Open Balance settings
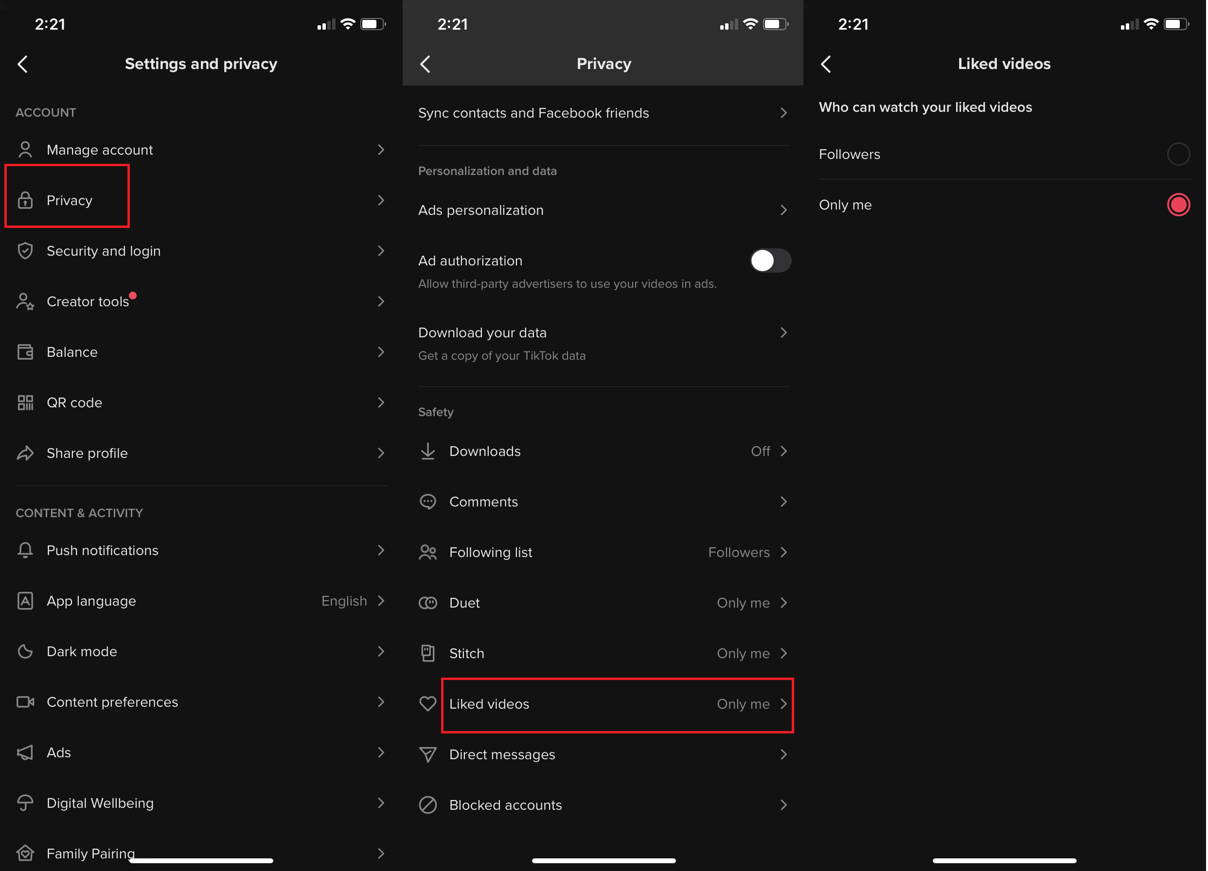Screen dimensions: 1208x871 click(201, 351)
